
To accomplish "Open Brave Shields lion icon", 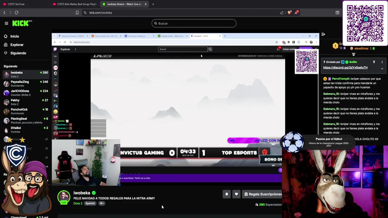I will pos(289,12).
